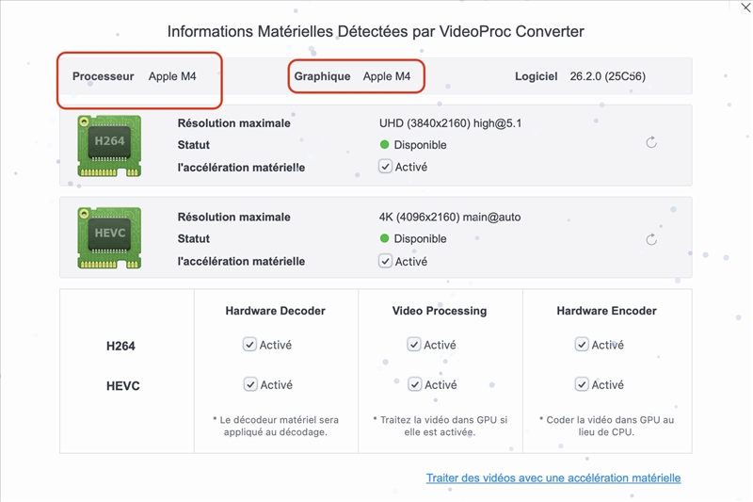This screenshot has width=753, height=502.
Task: Click the Hardware Encoder column header
Action: 606,311
